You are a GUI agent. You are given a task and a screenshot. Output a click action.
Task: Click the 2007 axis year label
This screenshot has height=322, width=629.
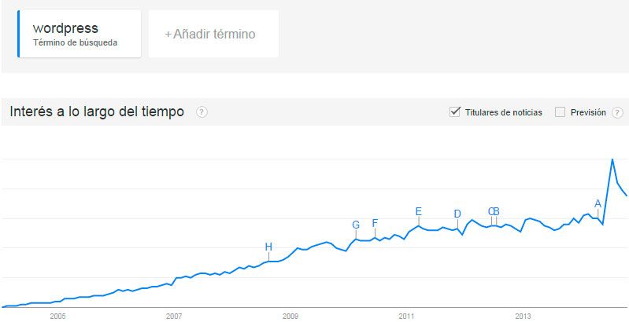pyautogui.click(x=174, y=317)
